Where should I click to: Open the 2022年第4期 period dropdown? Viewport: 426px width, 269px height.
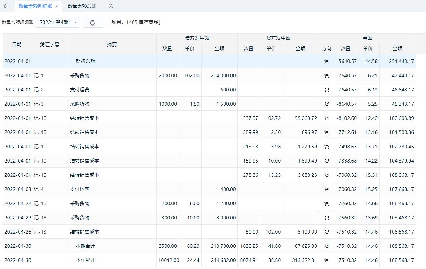tap(57, 23)
